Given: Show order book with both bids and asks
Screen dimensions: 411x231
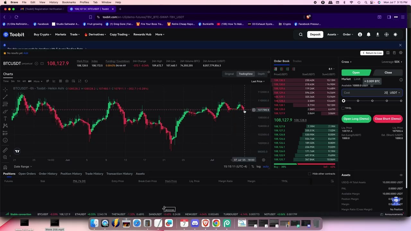Looking at the screenshot, I should pos(275,69).
